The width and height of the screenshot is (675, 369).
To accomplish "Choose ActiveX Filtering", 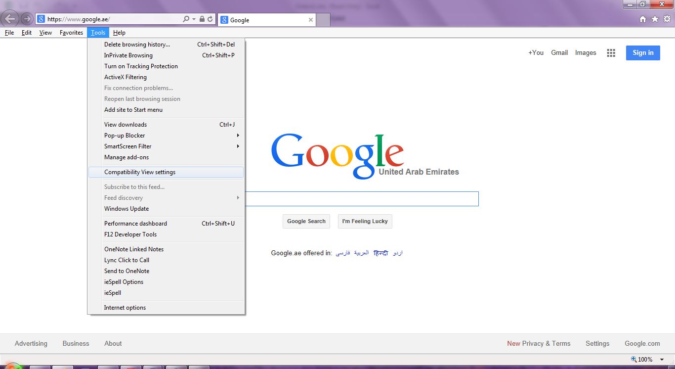I will (166, 77).
